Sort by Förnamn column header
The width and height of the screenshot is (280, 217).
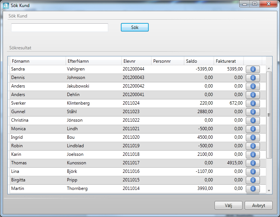tap(38, 61)
